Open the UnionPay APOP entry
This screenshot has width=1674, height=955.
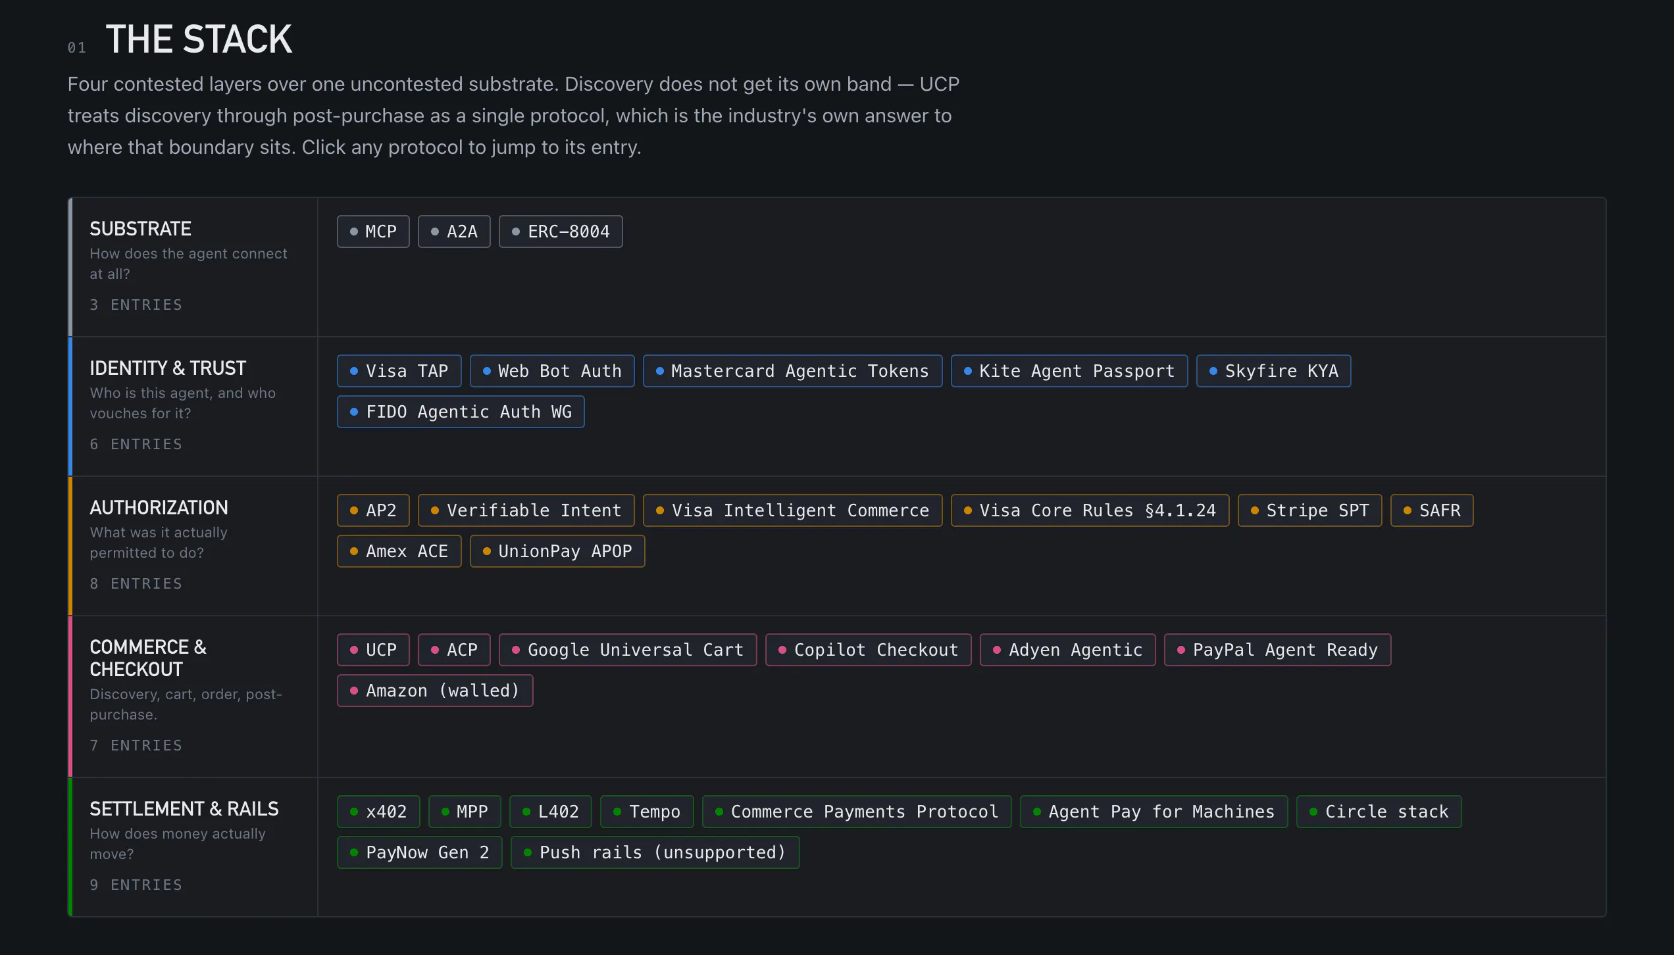pos(557,551)
